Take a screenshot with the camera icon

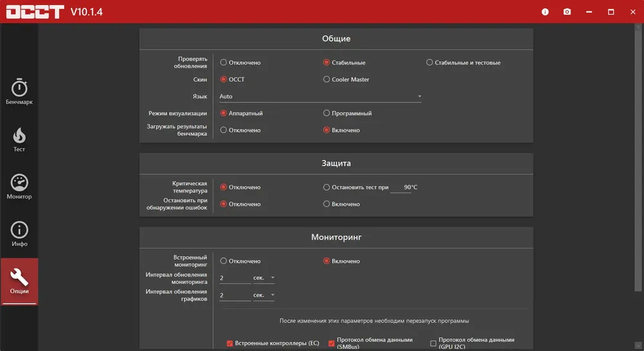pyautogui.click(x=567, y=12)
